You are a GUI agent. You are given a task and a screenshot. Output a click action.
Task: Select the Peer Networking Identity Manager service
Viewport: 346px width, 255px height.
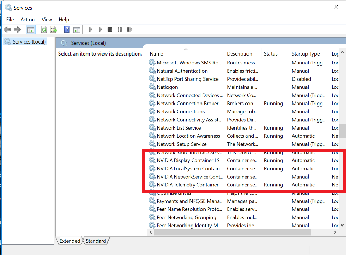coord(244,226)
